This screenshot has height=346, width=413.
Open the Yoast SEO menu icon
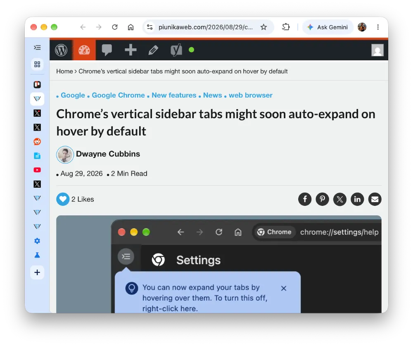pos(176,50)
